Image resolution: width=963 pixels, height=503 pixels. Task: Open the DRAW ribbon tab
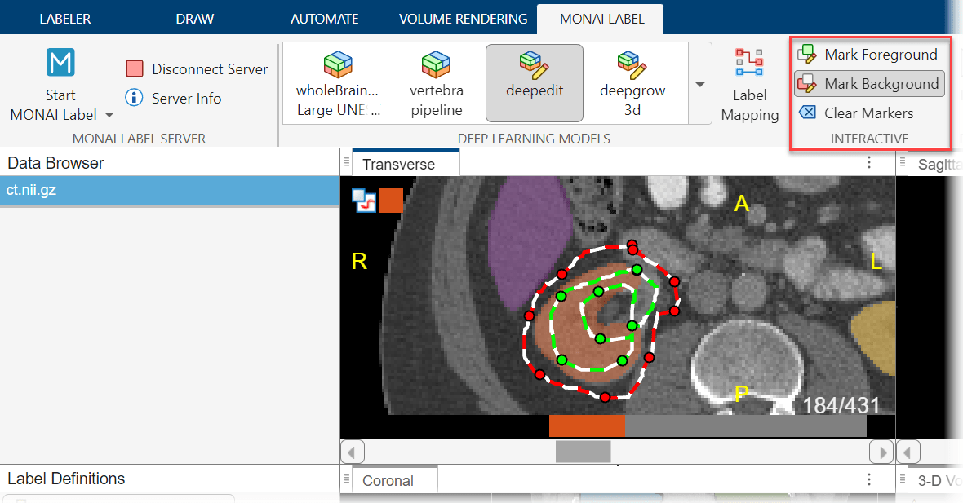tap(194, 17)
